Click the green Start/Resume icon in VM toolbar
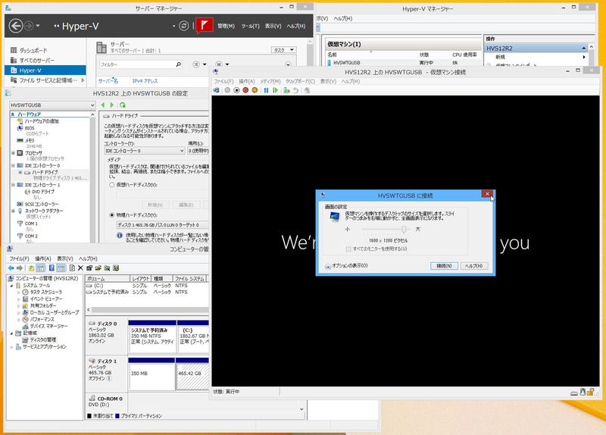606x435 pixels. 274,90
